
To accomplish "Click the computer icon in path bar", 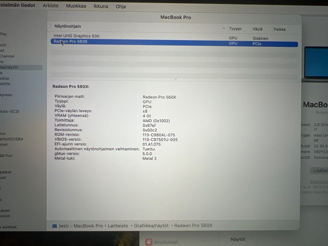I will pos(54,226).
